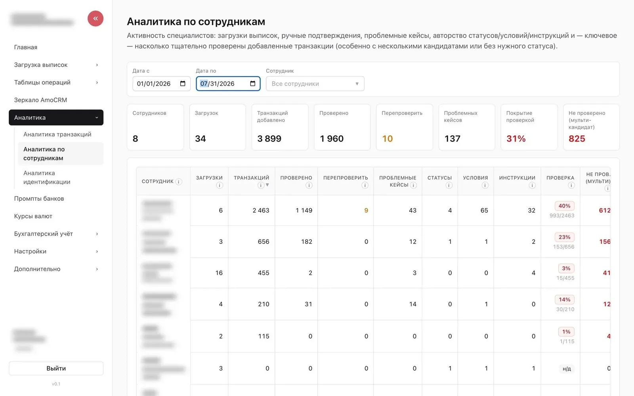The height and width of the screenshot is (396, 634).
Task: Click the 'Дата с' date input
Action: point(161,84)
